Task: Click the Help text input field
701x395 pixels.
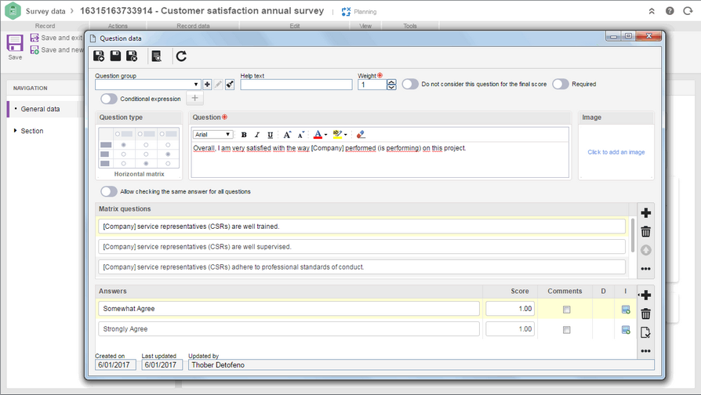Action: tap(296, 85)
